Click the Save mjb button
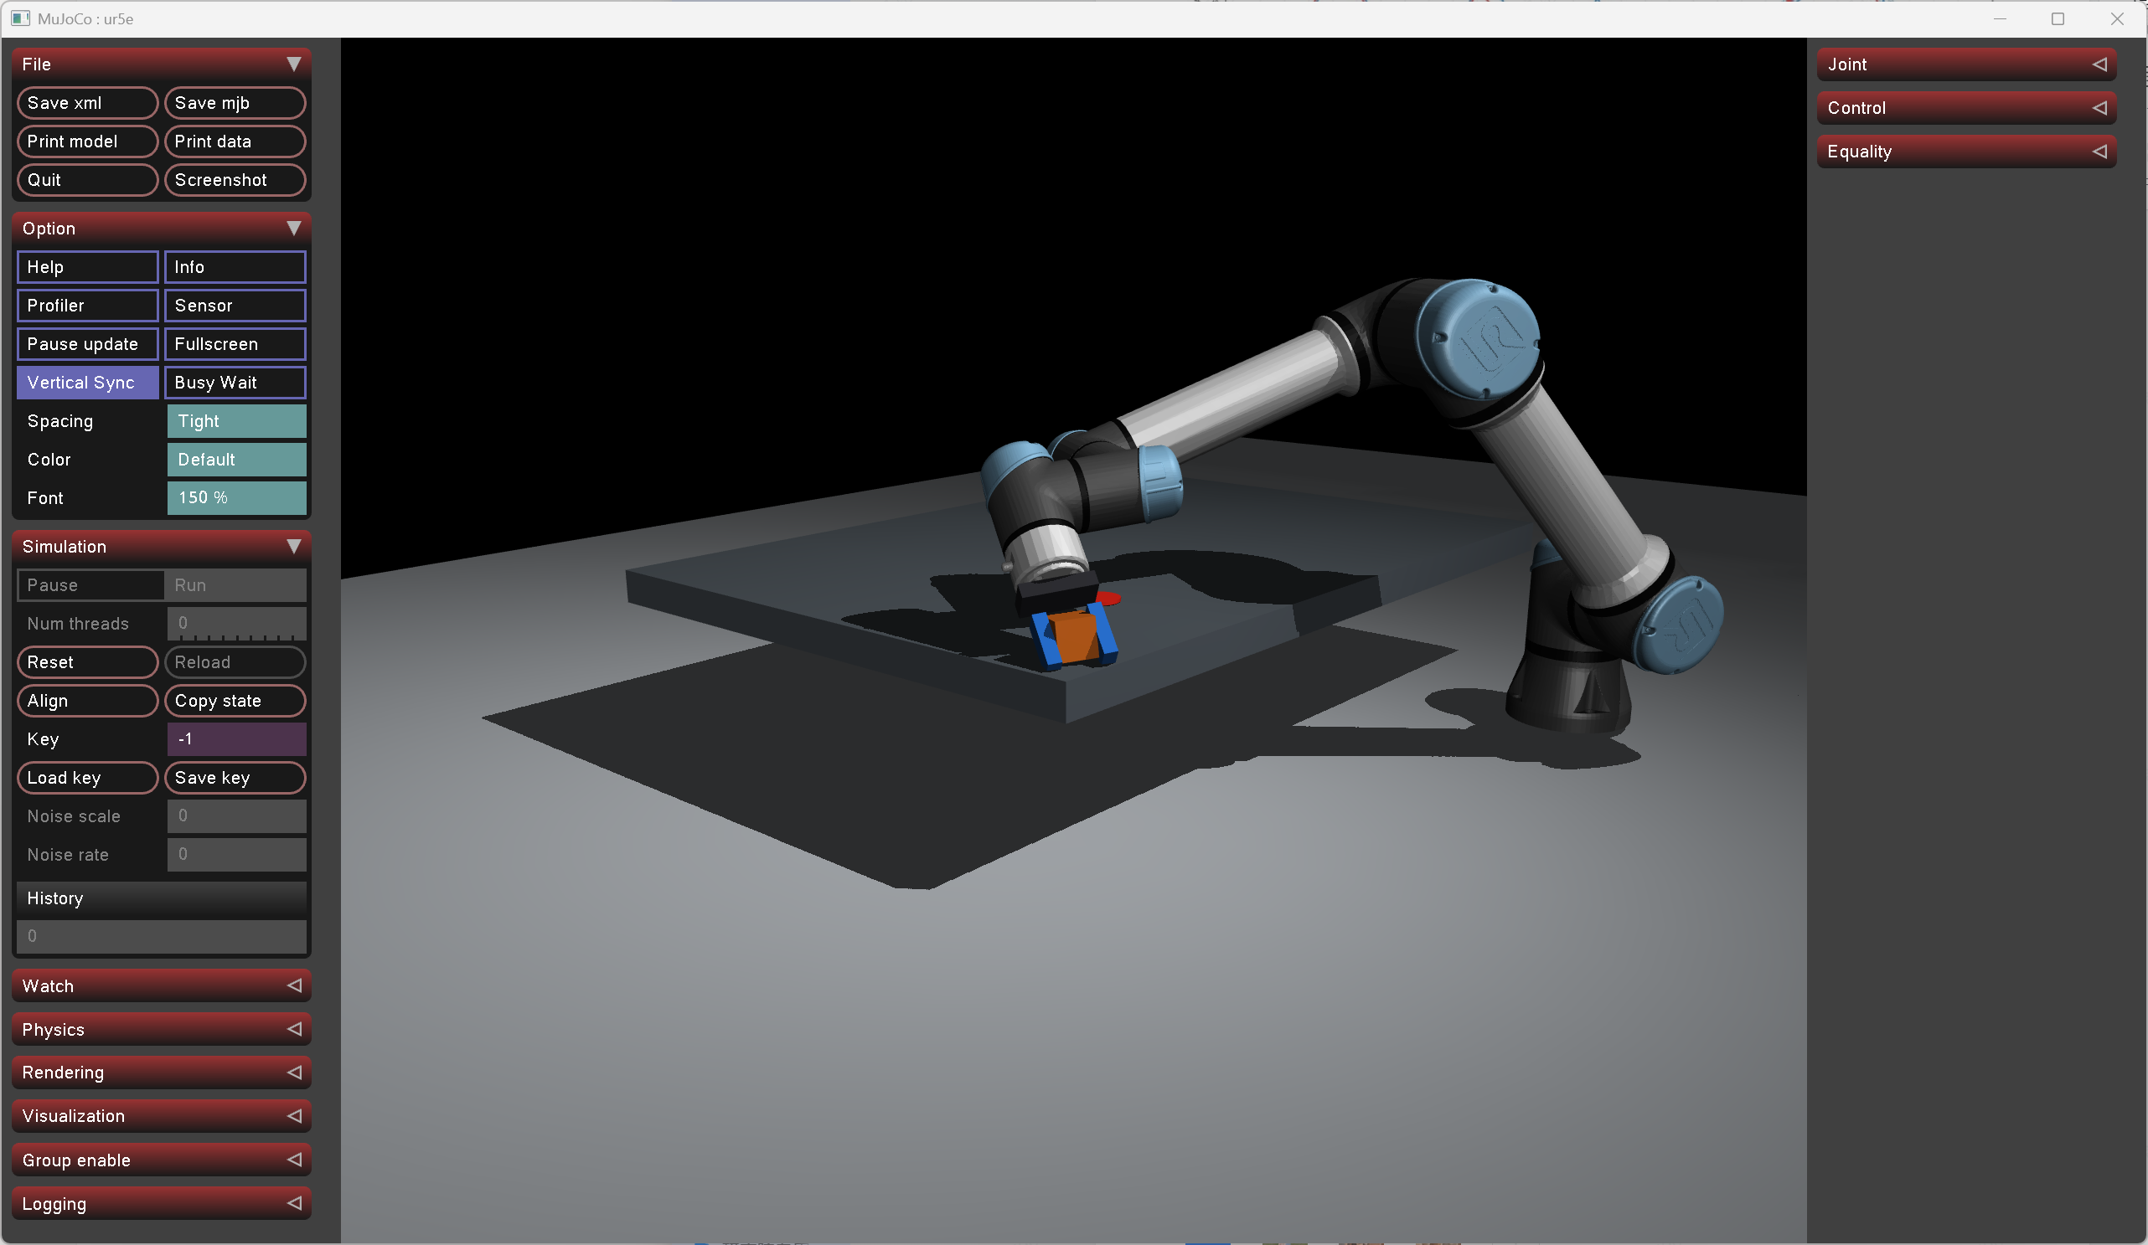Image resolution: width=2148 pixels, height=1245 pixels. pyautogui.click(x=235, y=103)
